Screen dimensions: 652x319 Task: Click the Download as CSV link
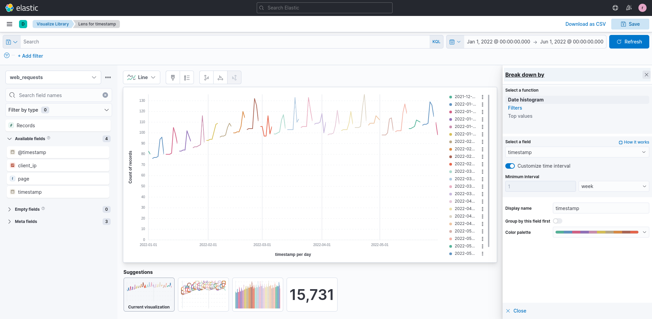pos(585,24)
